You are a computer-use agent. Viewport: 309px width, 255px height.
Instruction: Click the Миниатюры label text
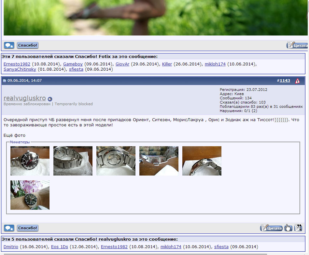(20, 142)
